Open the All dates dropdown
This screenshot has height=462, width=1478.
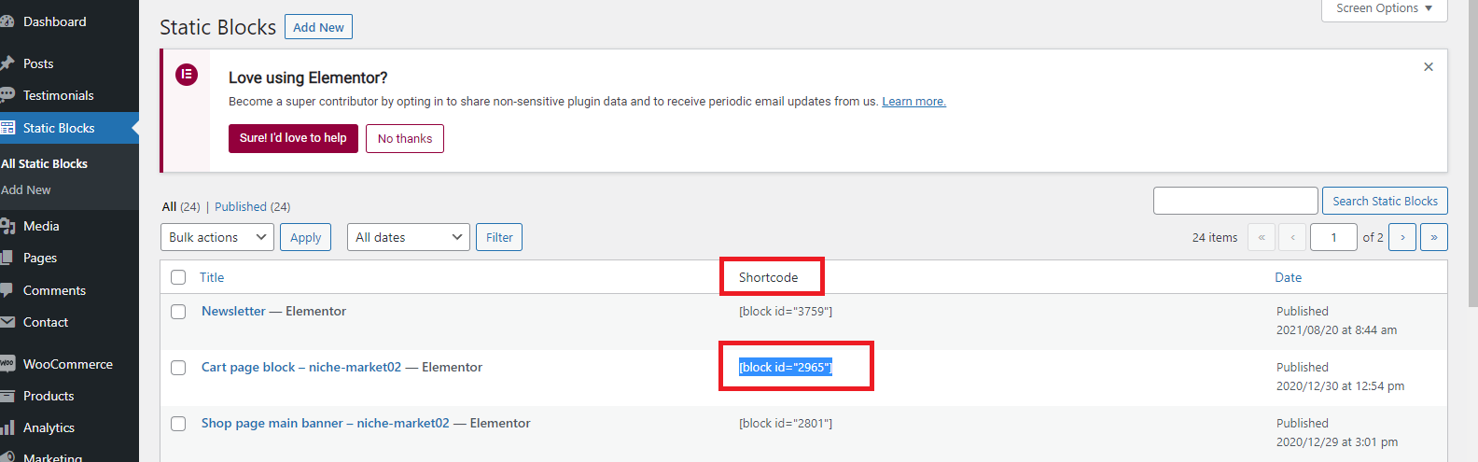coord(409,237)
